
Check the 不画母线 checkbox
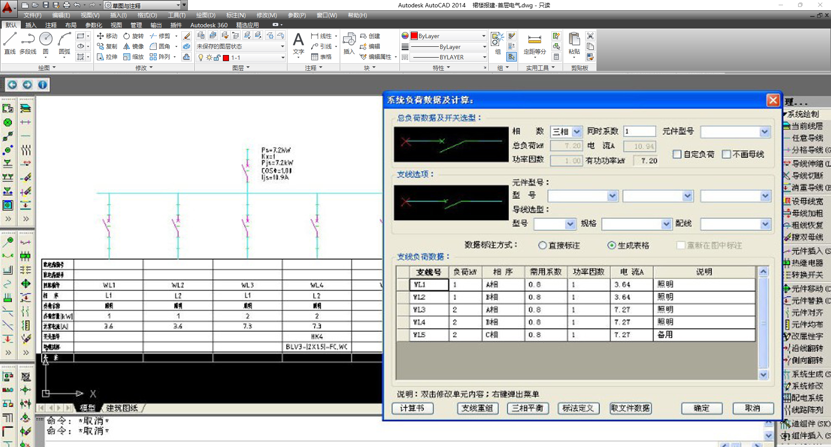coord(727,154)
